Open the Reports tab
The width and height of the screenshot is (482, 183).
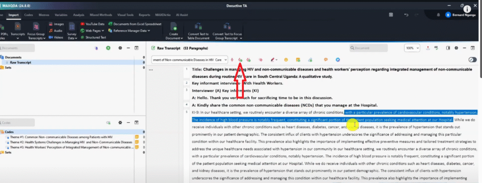(145, 15)
